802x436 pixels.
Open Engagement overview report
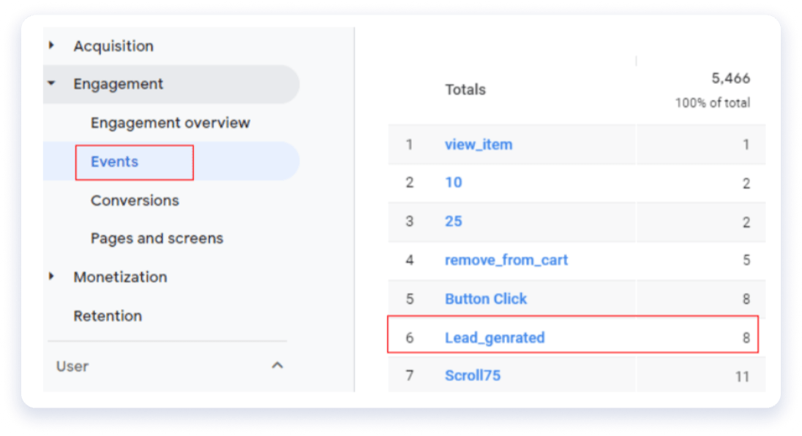[170, 123]
